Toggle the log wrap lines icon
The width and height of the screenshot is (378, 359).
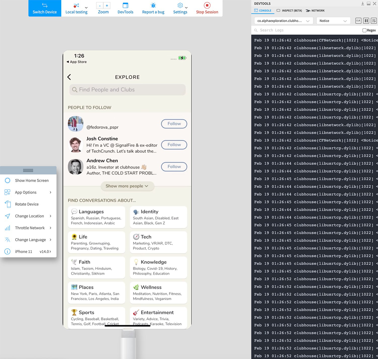[374, 21]
